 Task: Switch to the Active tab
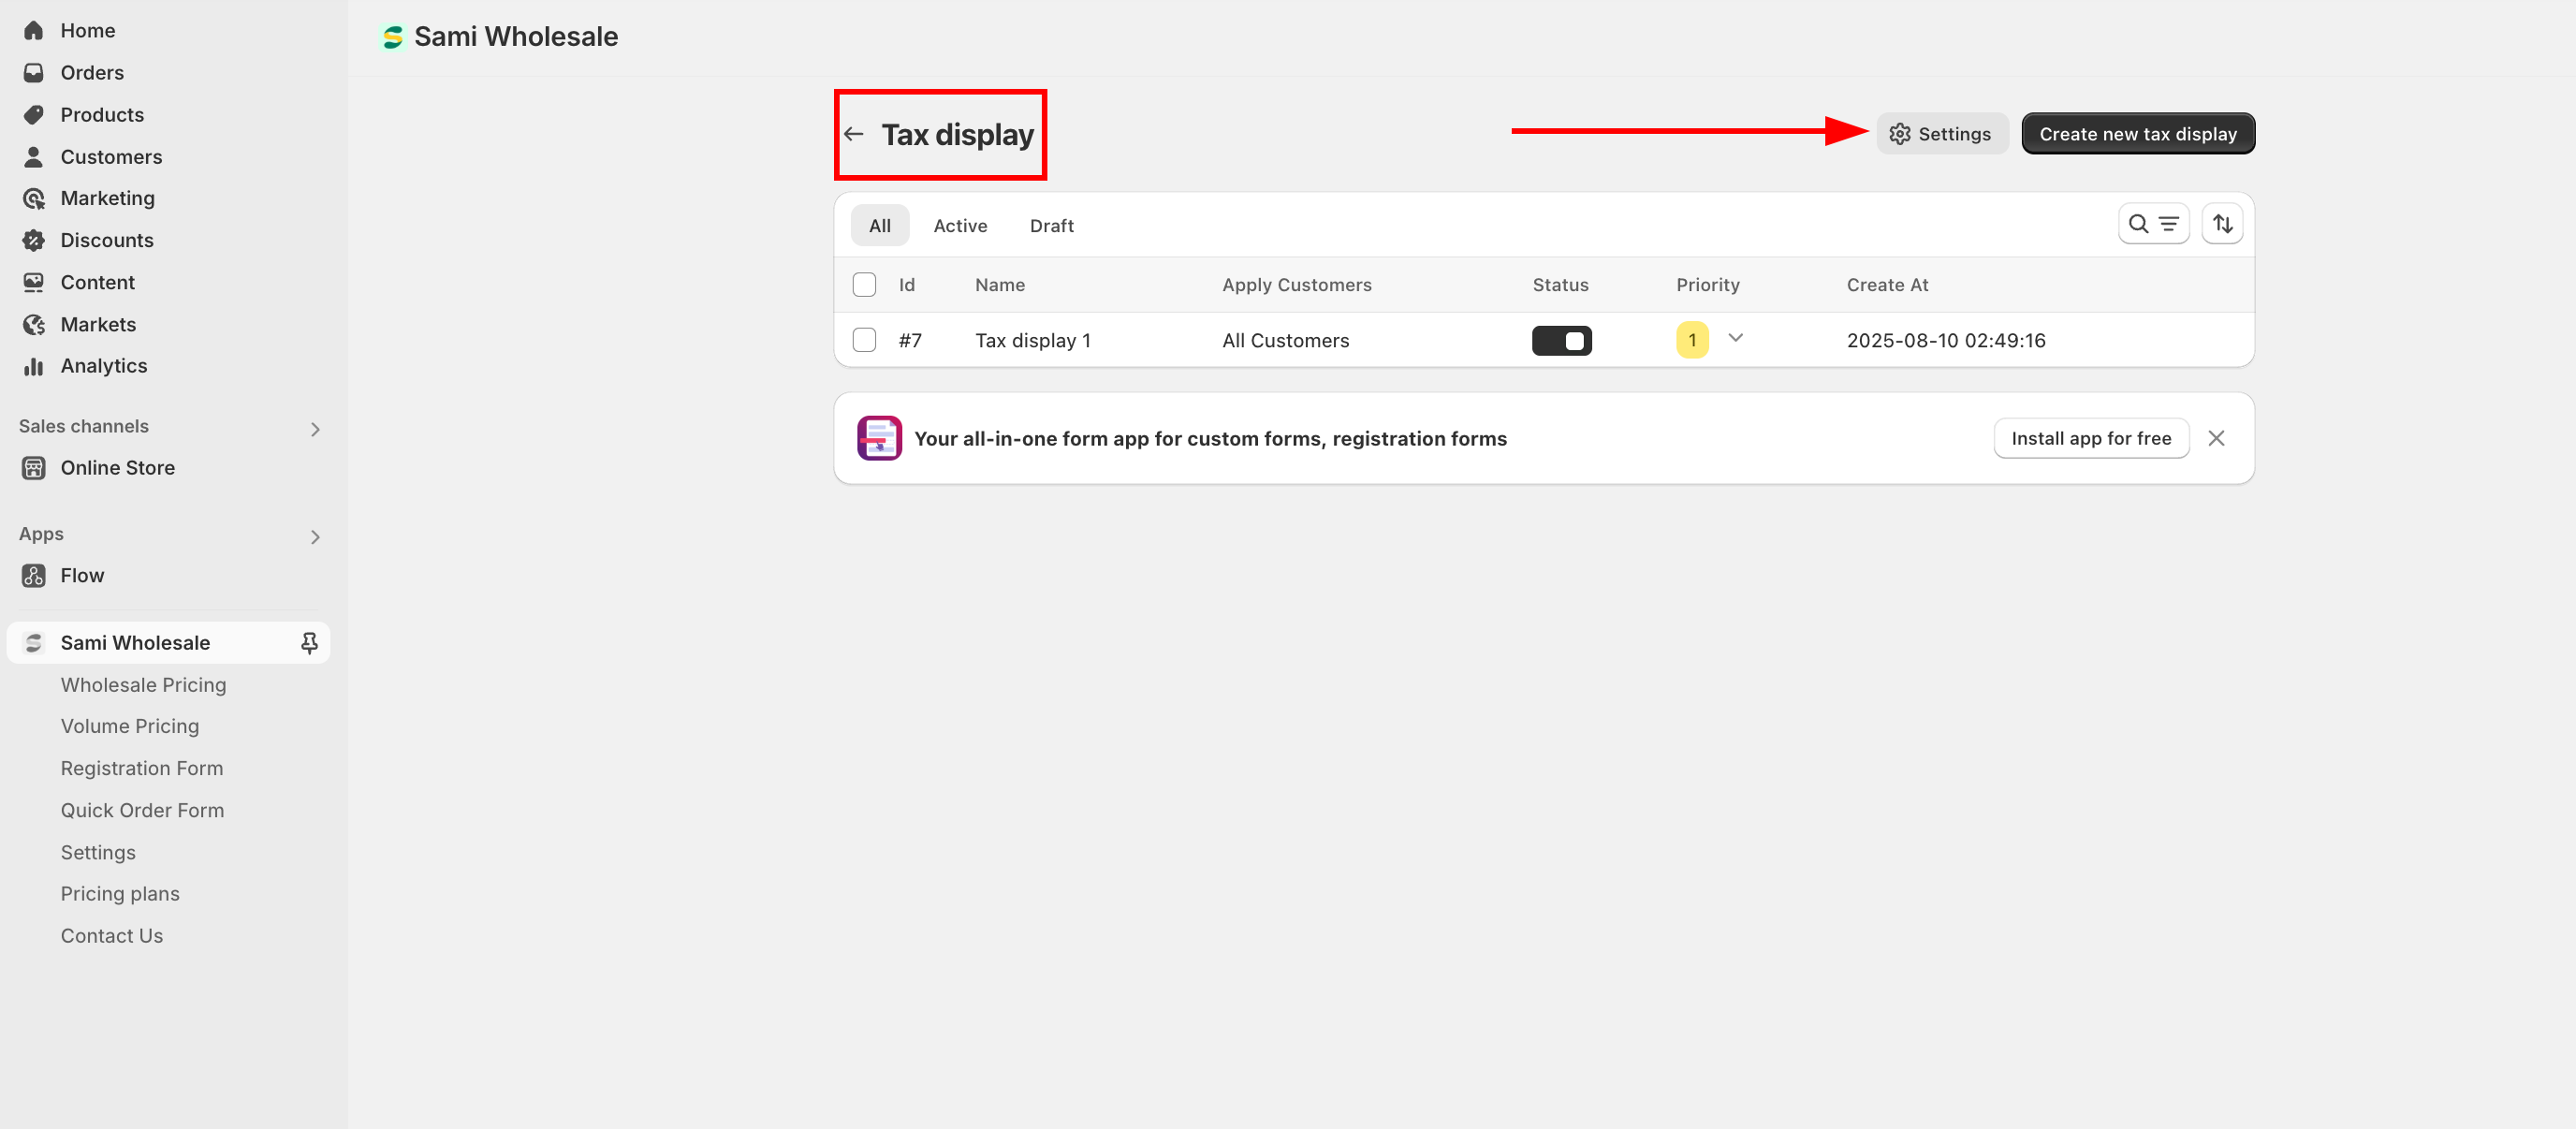(959, 226)
